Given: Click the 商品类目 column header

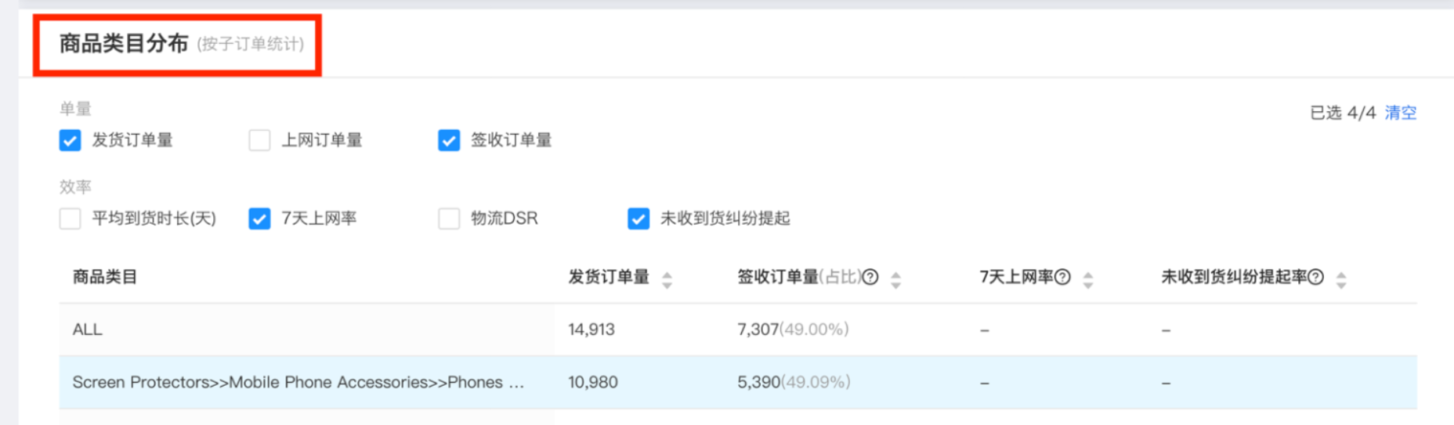Looking at the screenshot, I should (105, 277).
